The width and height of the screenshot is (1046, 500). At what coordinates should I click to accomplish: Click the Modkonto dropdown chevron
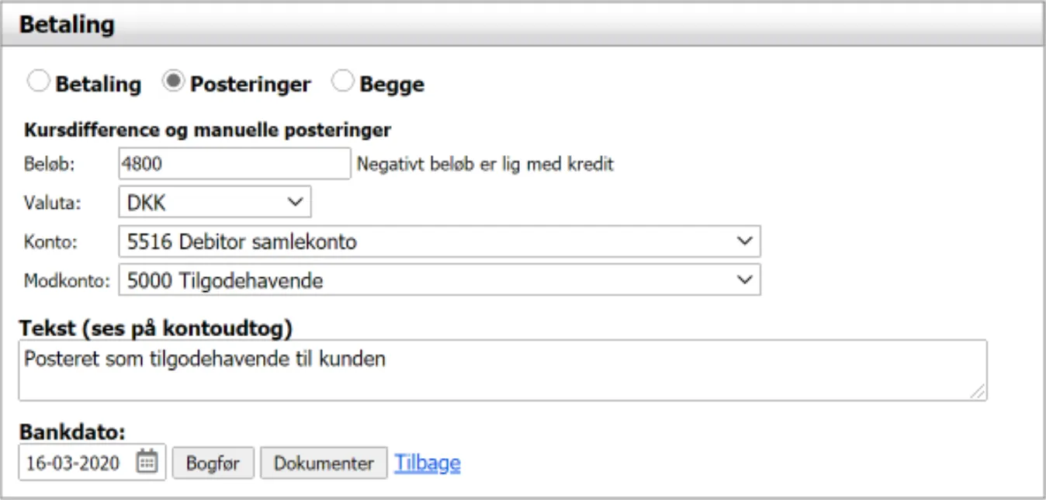(x=744, y=281)
